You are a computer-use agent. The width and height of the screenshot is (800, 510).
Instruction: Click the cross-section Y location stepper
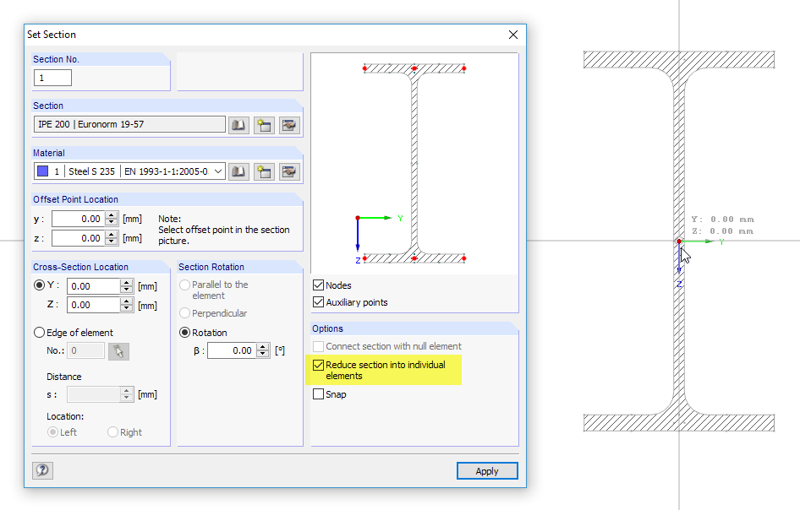click(127, 286)
